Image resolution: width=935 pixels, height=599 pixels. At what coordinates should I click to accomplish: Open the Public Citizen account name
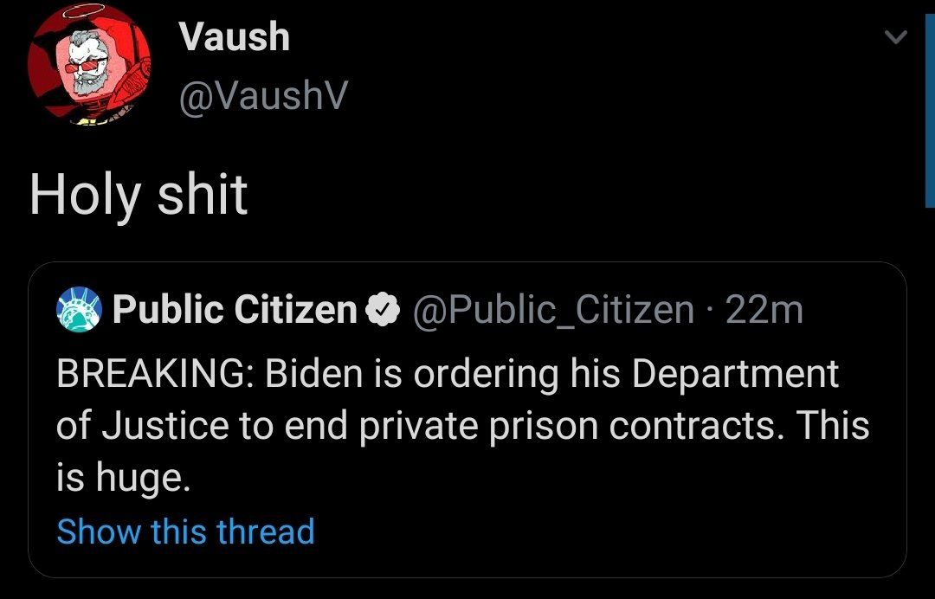point(234,309)
